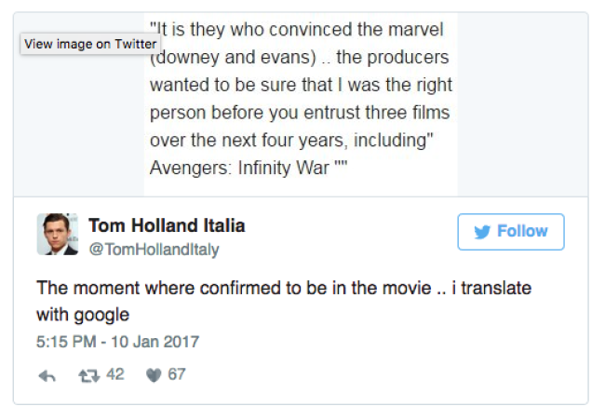The width and height of the screenshot is (605, 420).
Task: Open the 5:15 PM tweet timestamp link
Action: [x=117, y=342]
